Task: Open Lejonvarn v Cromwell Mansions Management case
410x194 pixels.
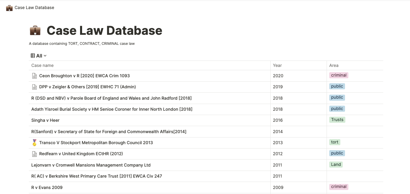Action: [x=91, y=165]
